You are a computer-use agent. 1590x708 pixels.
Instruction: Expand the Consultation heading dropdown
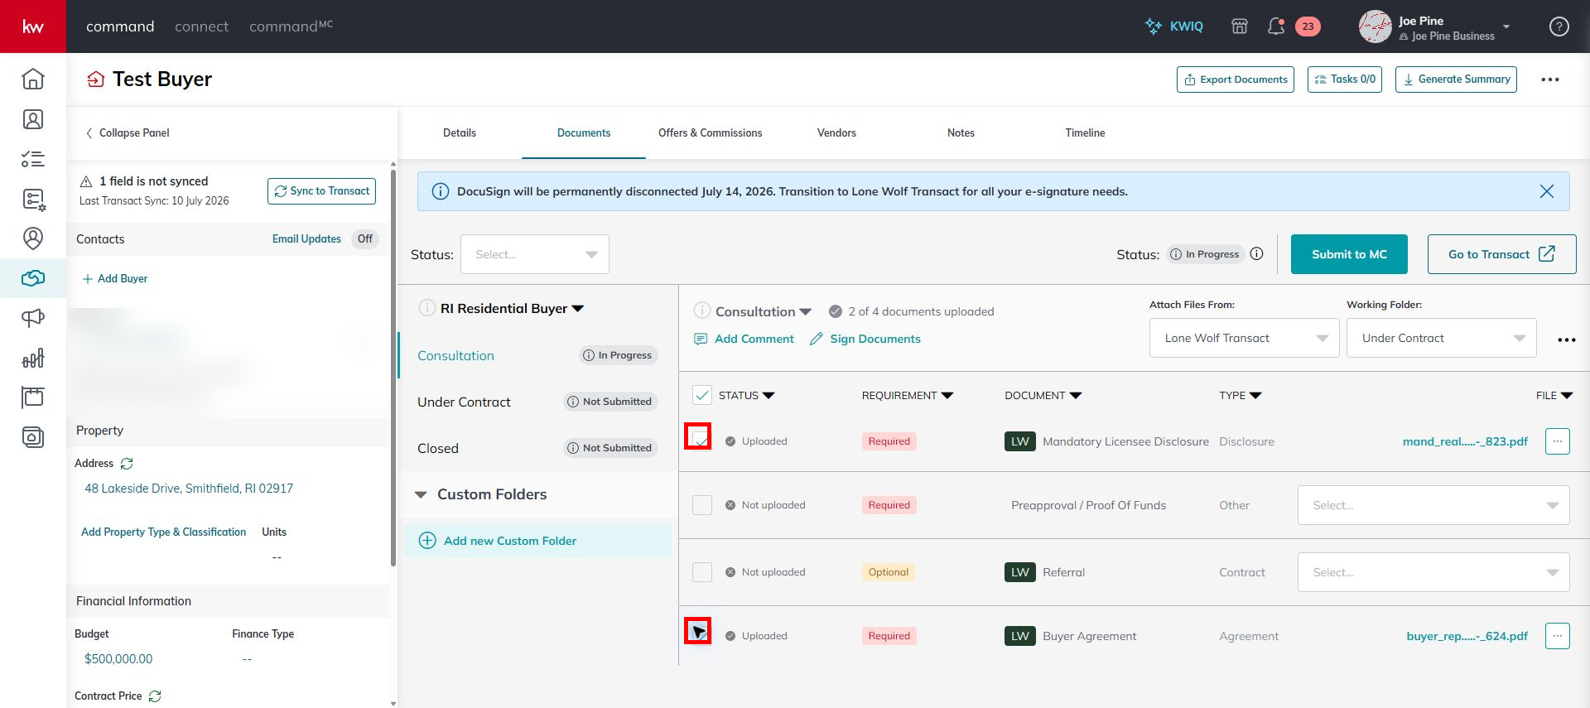click(x=805, y=312)
